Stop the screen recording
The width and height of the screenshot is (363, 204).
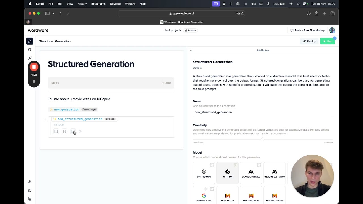click(x=34, y=67)
